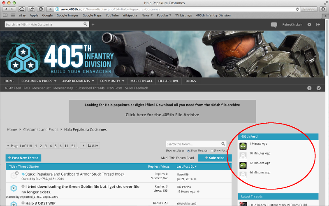Open 405th Feed submenu link

(13, 88)
